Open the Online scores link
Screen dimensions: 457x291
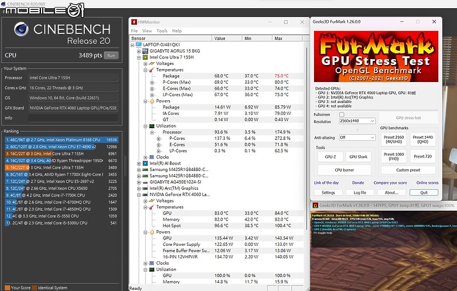tap(427, 183)
